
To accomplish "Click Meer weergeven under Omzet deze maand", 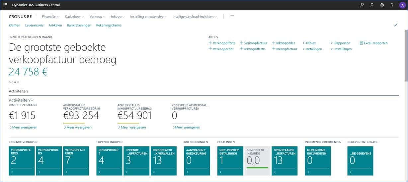I will click(23, 127).
